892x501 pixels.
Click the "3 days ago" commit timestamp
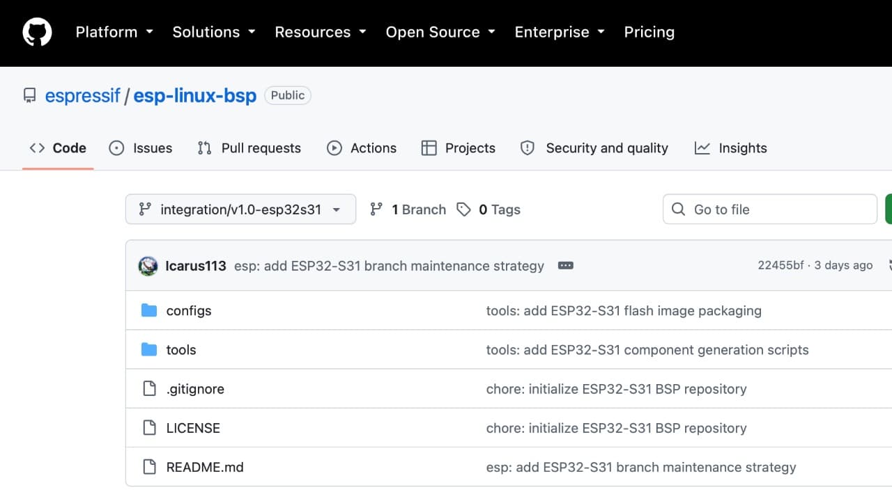(x=843, y=266)
